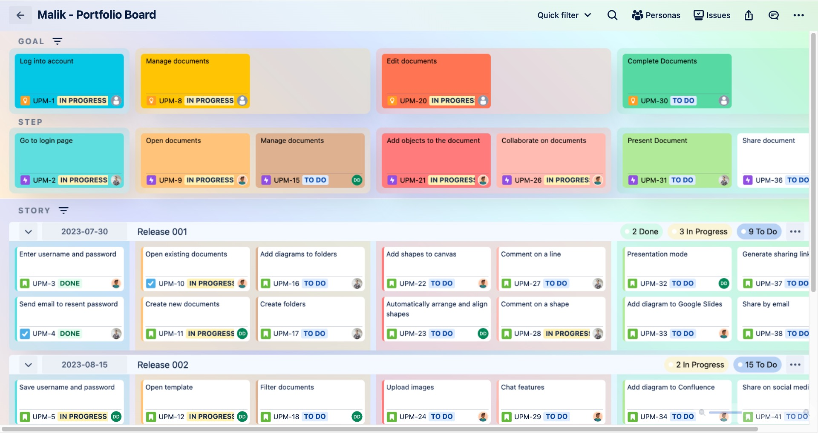Image resolution: width=818 pixels, height=434 pixels.
Task: Open the Issues menu
Action: (712, 15)
